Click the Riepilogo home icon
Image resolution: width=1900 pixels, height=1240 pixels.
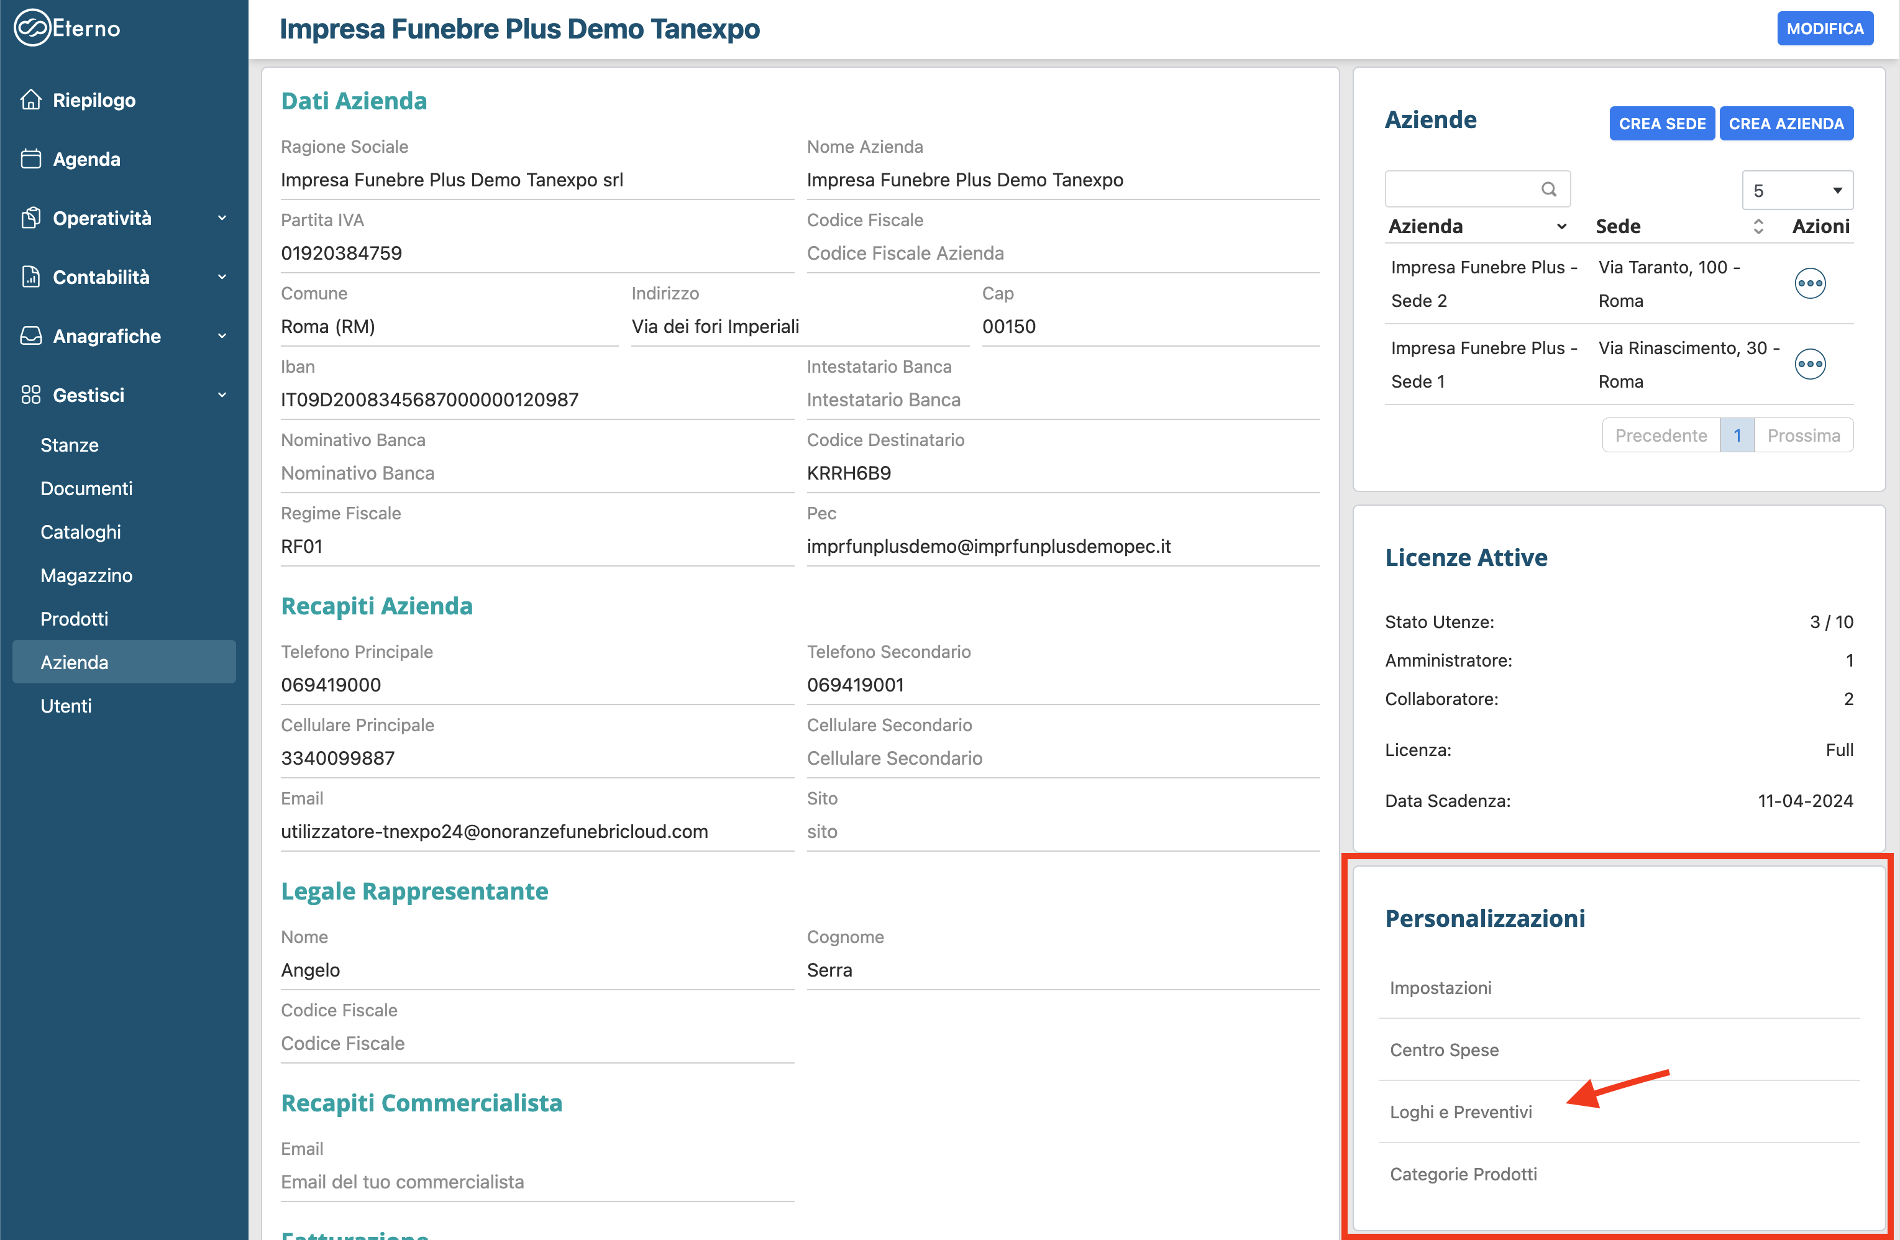click(31, 100)
